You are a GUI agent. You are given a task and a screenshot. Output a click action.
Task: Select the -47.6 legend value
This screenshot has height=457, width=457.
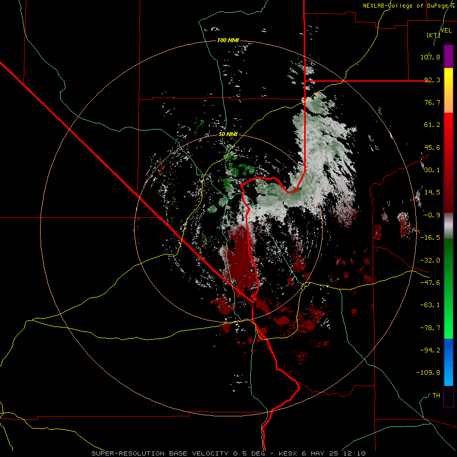pos(430,283)
